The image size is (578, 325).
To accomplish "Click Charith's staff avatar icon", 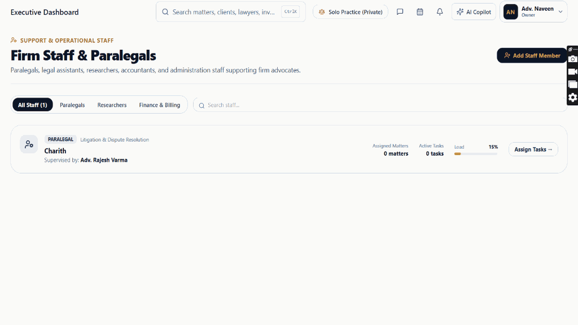I will point(29,144).
